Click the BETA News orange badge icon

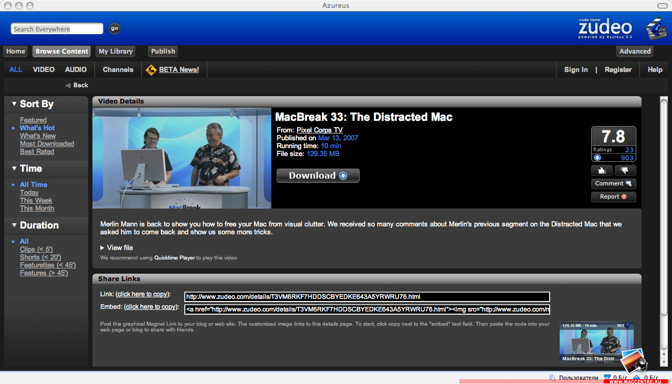151,69
